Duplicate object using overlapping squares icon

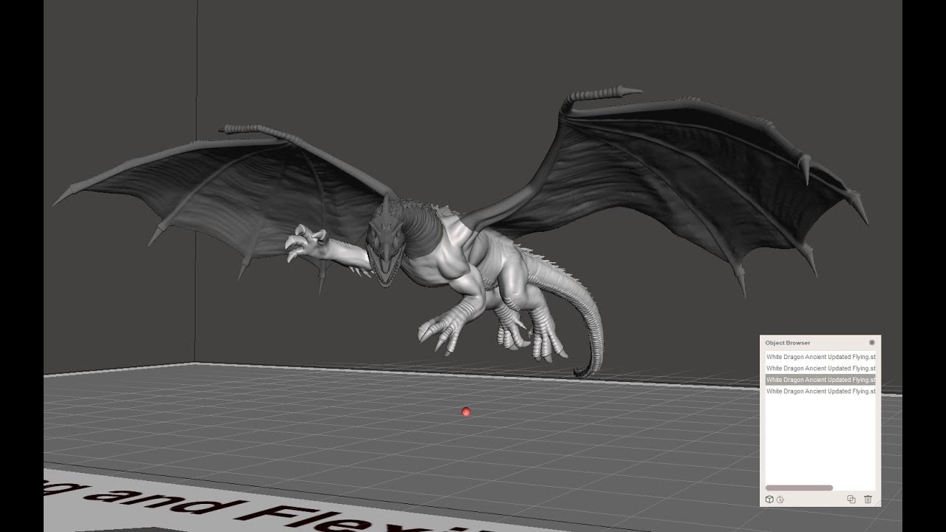(x=851, y=499)
